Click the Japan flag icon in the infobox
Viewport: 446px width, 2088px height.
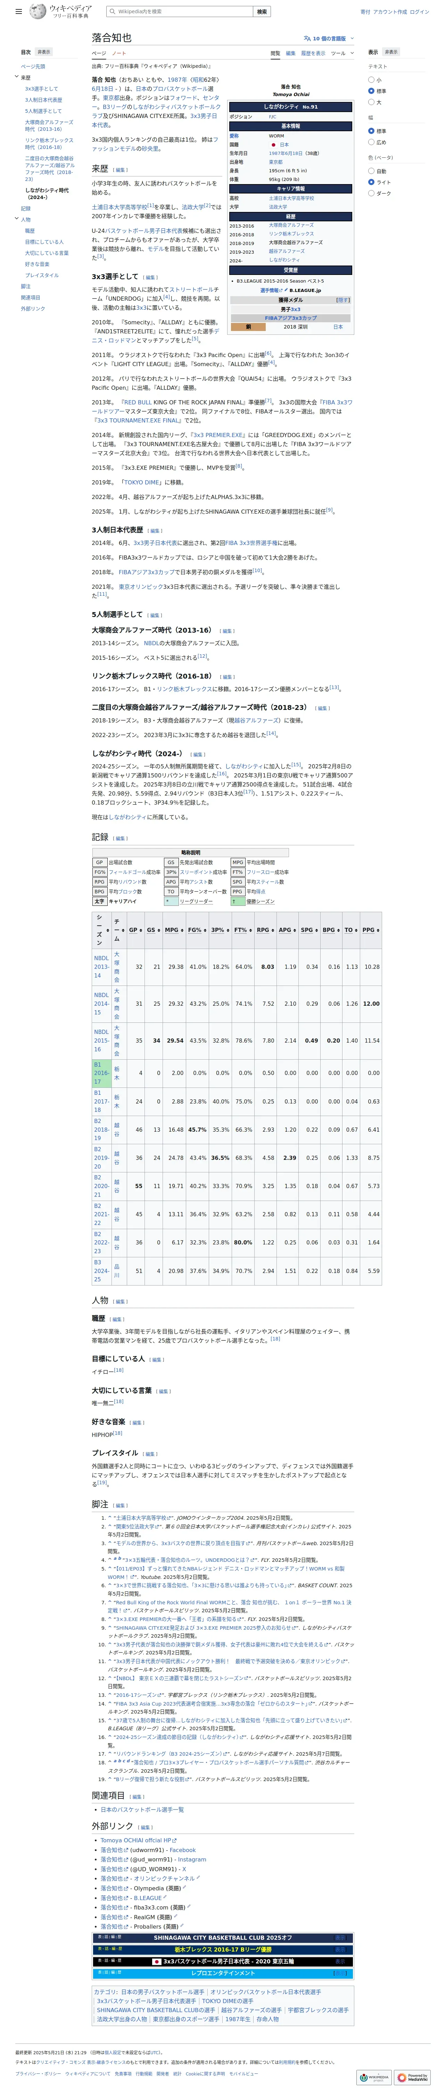[274, 144]
